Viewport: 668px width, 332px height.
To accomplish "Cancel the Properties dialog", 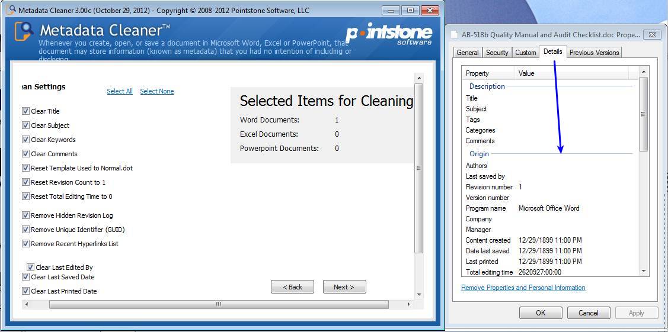I will [x=589, y=313].
